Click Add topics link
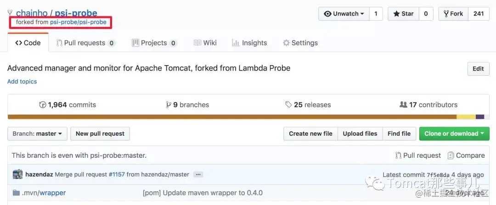Screen dimensions: 496x205 tap(22, 82)
